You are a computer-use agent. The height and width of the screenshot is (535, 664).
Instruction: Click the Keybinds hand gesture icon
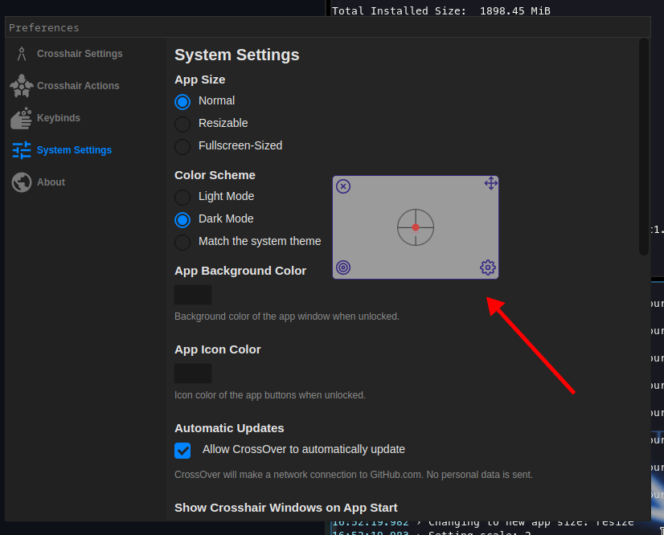point(19,118)
